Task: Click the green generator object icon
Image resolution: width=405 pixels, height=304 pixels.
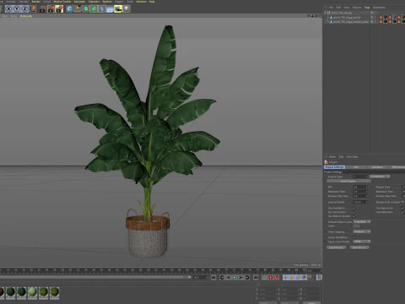Action: pyautogui.click(x=86, y=9)
